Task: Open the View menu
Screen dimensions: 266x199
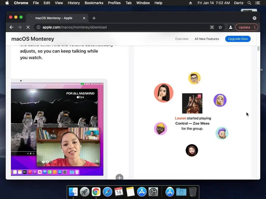Action: click(x=59, y=3)
